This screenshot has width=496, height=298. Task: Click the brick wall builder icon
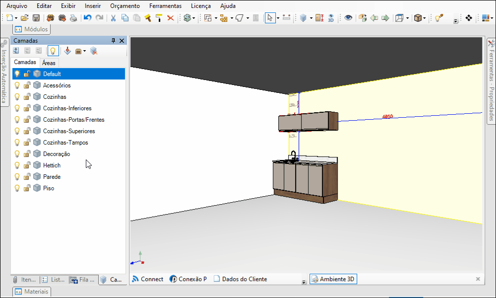coord(224,18)
